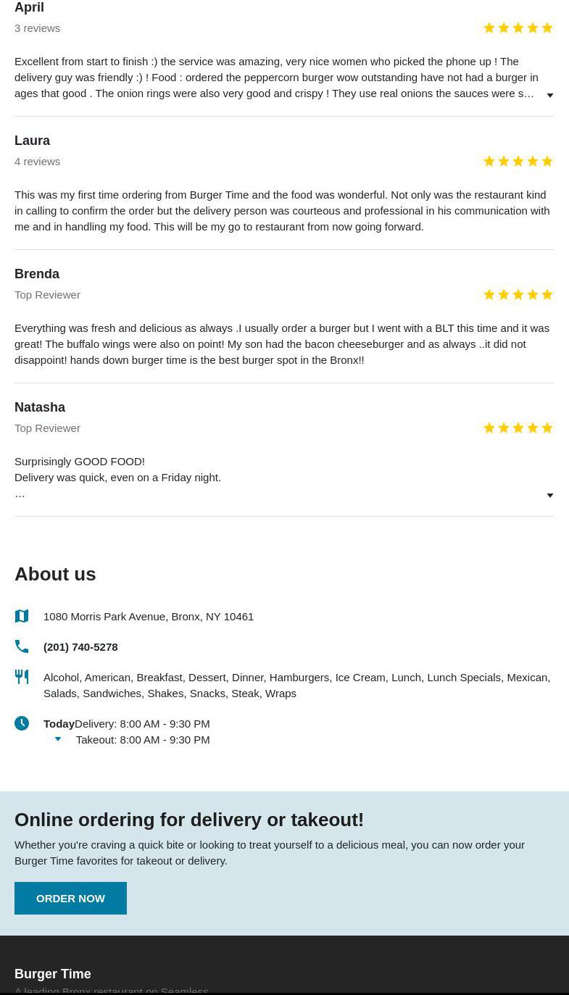
Task: Click reviewer name Natasha
Action: (x=40, y=407)
